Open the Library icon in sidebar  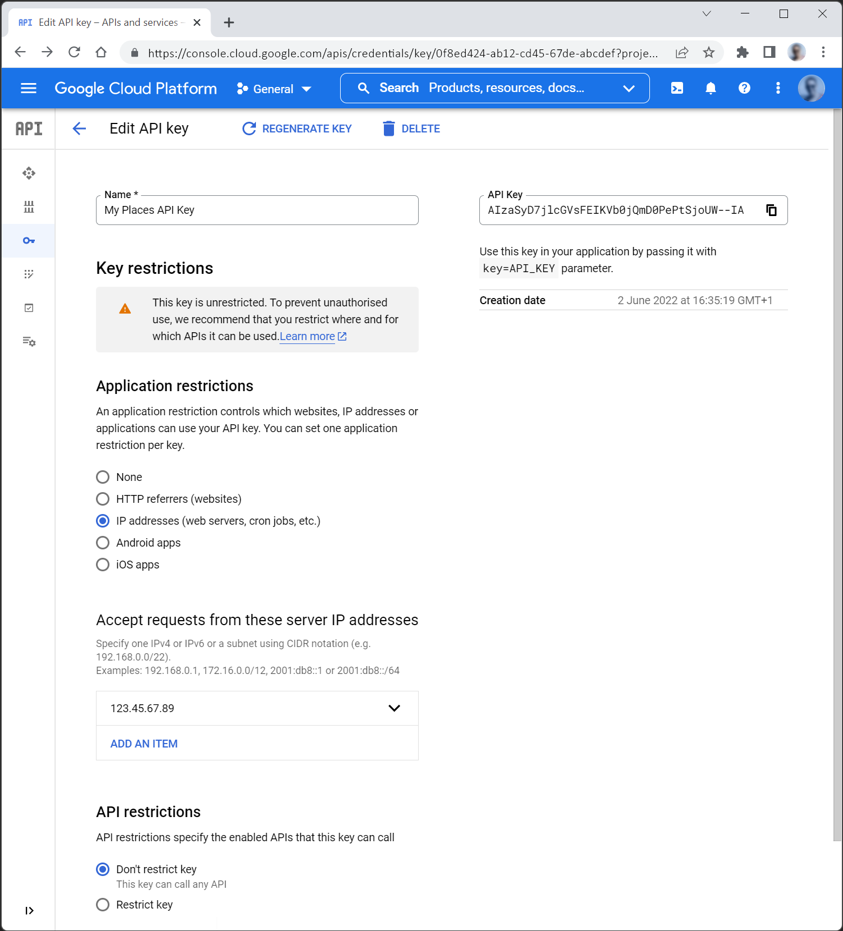tap(29, 207)
